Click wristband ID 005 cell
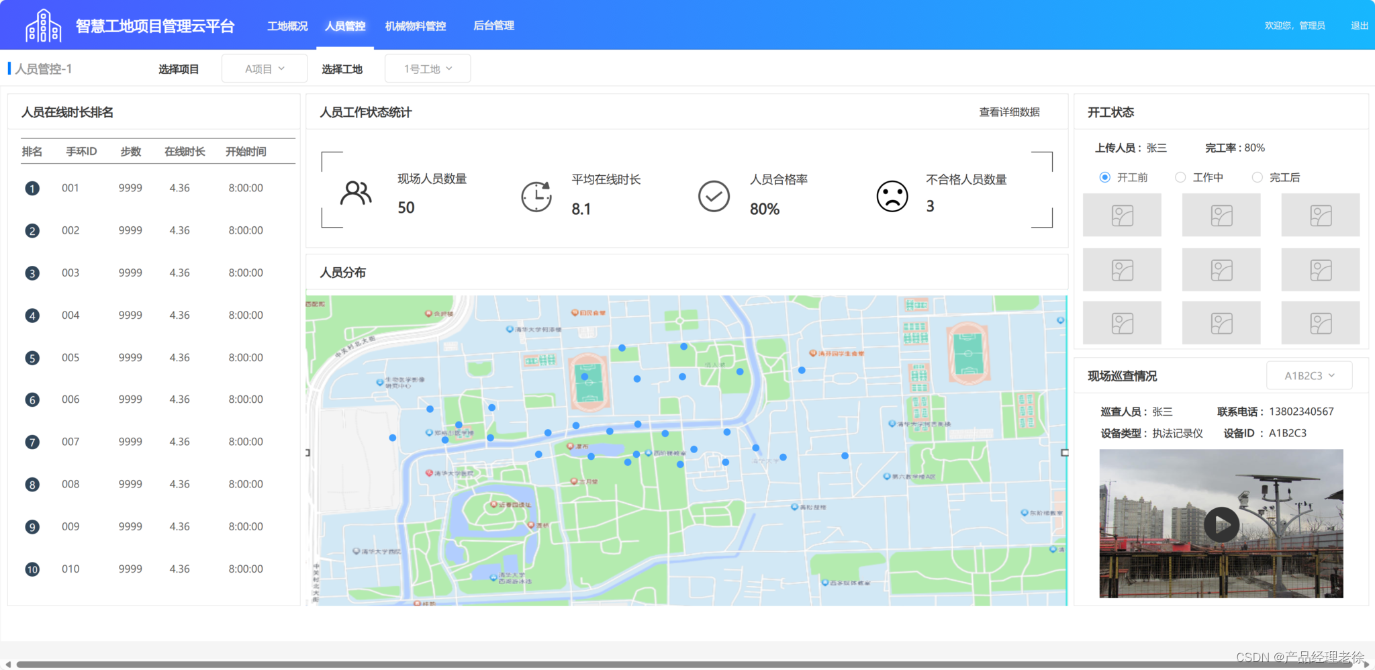1375x670 pixels. [70, 358]
